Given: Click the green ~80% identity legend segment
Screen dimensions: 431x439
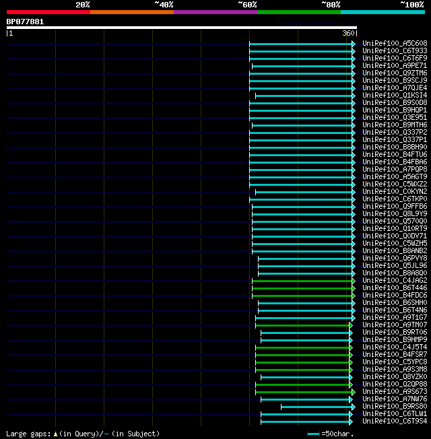Looking at the screenshot, I should 299,12.
